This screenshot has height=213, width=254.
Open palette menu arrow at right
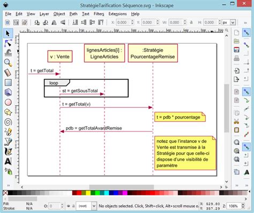click(x=249, y=192)
